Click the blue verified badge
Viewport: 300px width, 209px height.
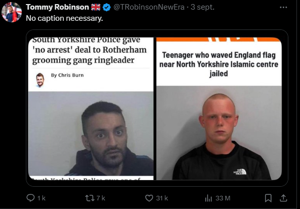click(106, 8)
